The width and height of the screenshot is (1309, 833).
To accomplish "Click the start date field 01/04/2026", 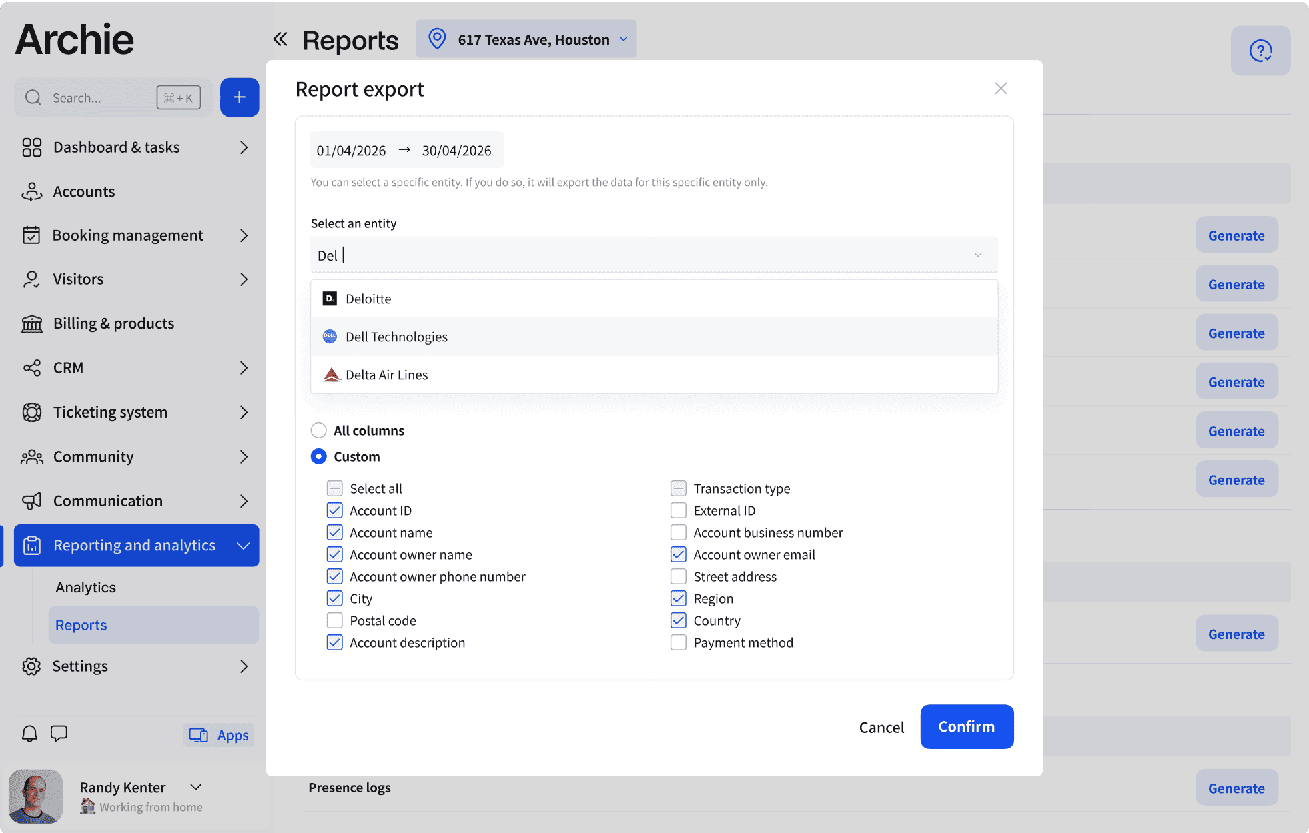I will pyautogui.click(x=351, y=150).
